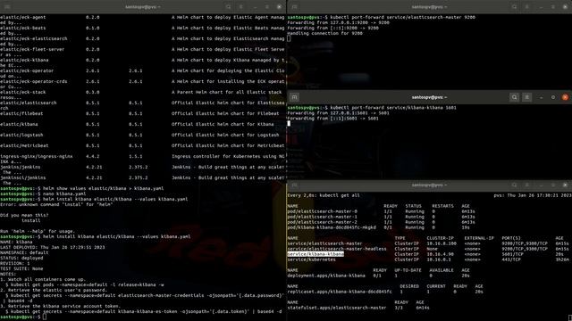Click the kubectl get pods --namespace=default command line
The height and width of the screenshot is (321, 572).
click(x=85, y=284)
